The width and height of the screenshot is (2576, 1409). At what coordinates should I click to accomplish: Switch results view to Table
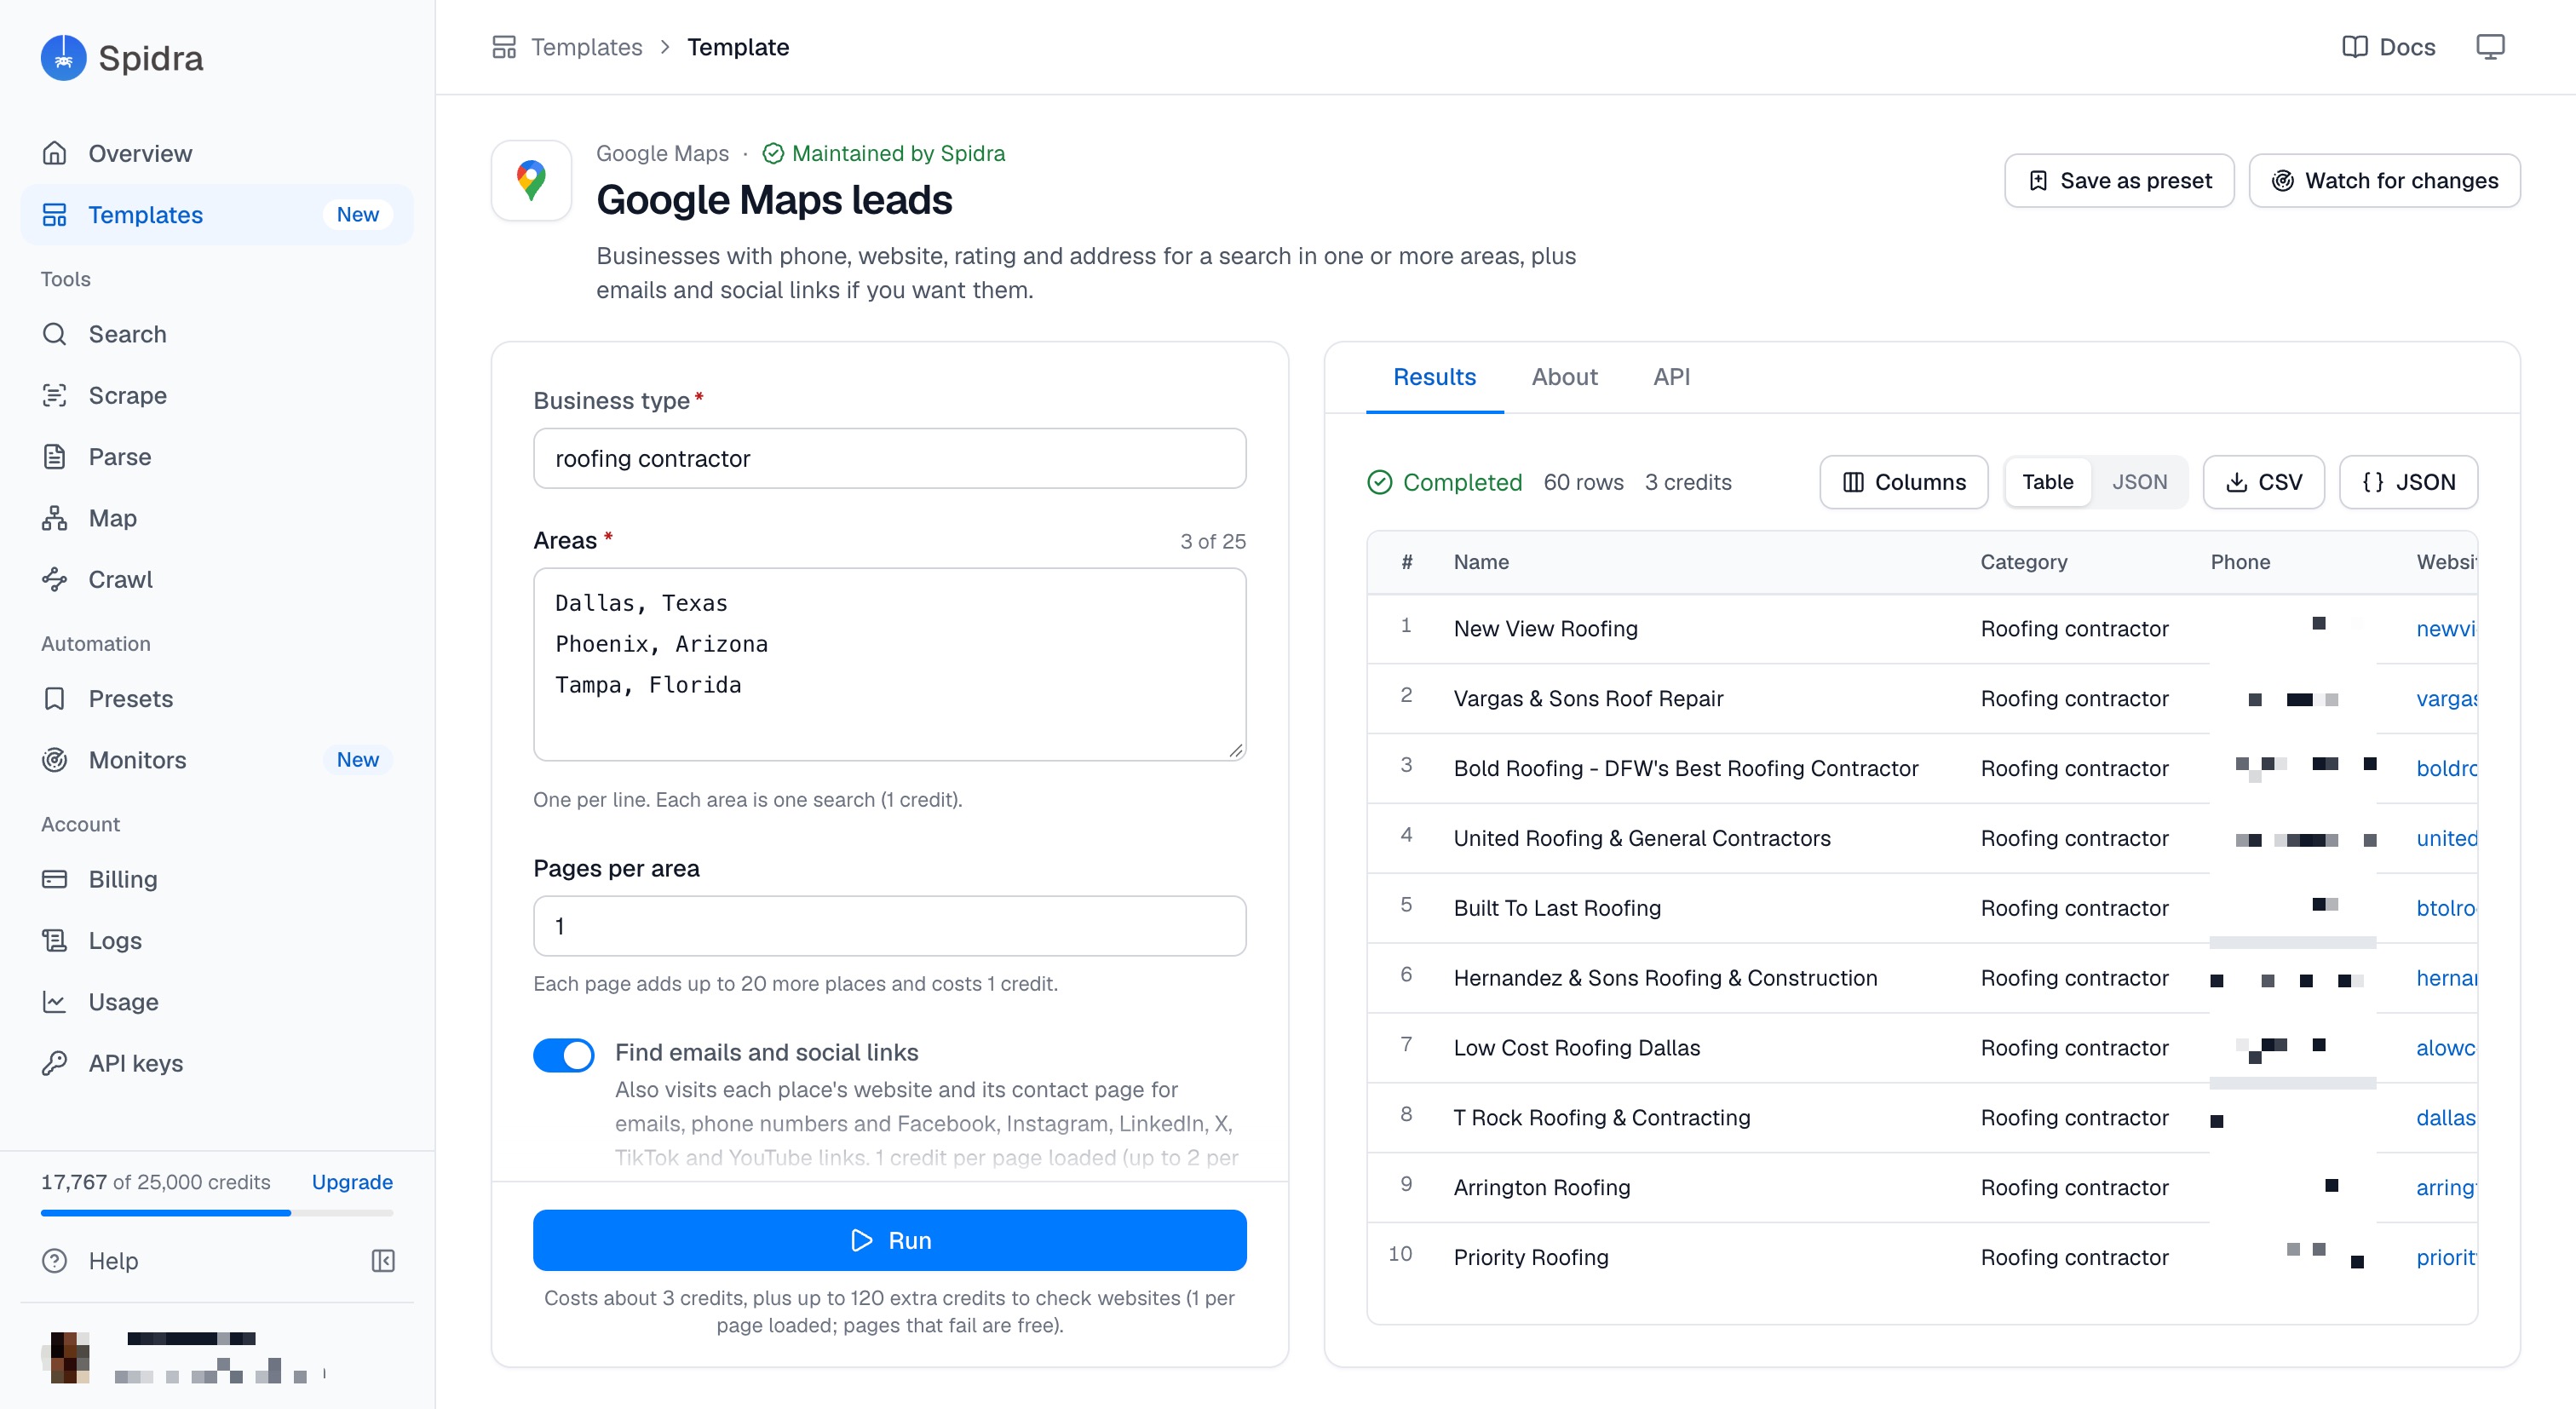point(2048,482)
